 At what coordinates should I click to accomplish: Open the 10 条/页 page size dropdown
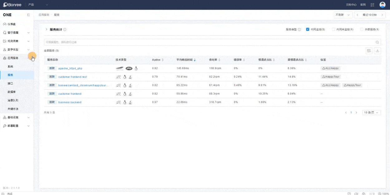coord(371,112)
